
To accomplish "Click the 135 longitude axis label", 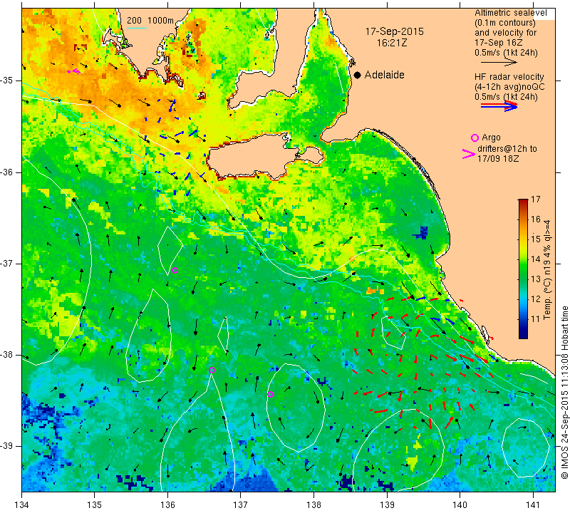I will point(95,505).
